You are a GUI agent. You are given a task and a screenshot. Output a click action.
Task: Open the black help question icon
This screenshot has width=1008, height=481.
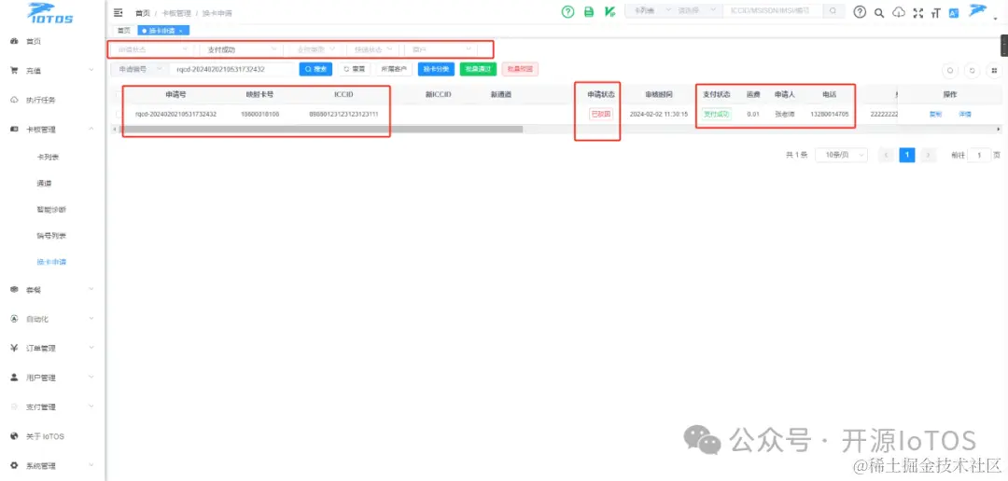point(860,11)
